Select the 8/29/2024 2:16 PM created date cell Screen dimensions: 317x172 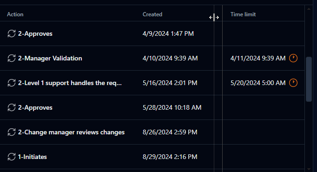point(170,157)
